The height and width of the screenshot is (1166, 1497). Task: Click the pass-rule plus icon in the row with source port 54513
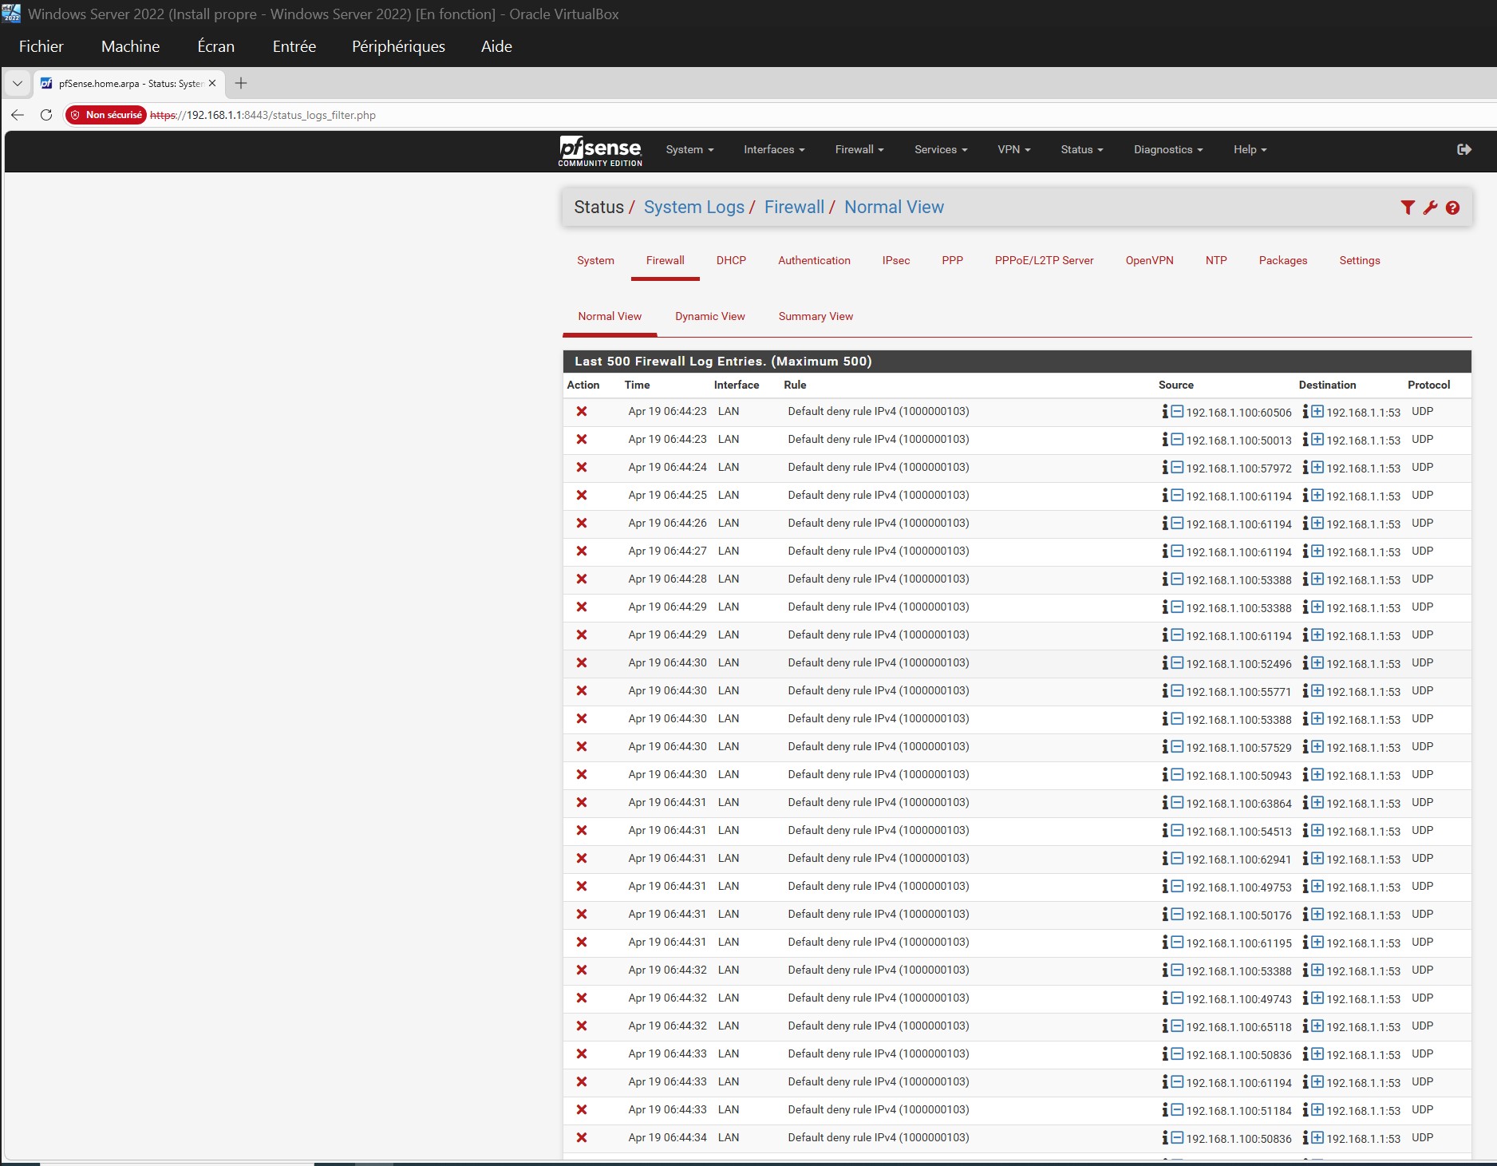1317,831
